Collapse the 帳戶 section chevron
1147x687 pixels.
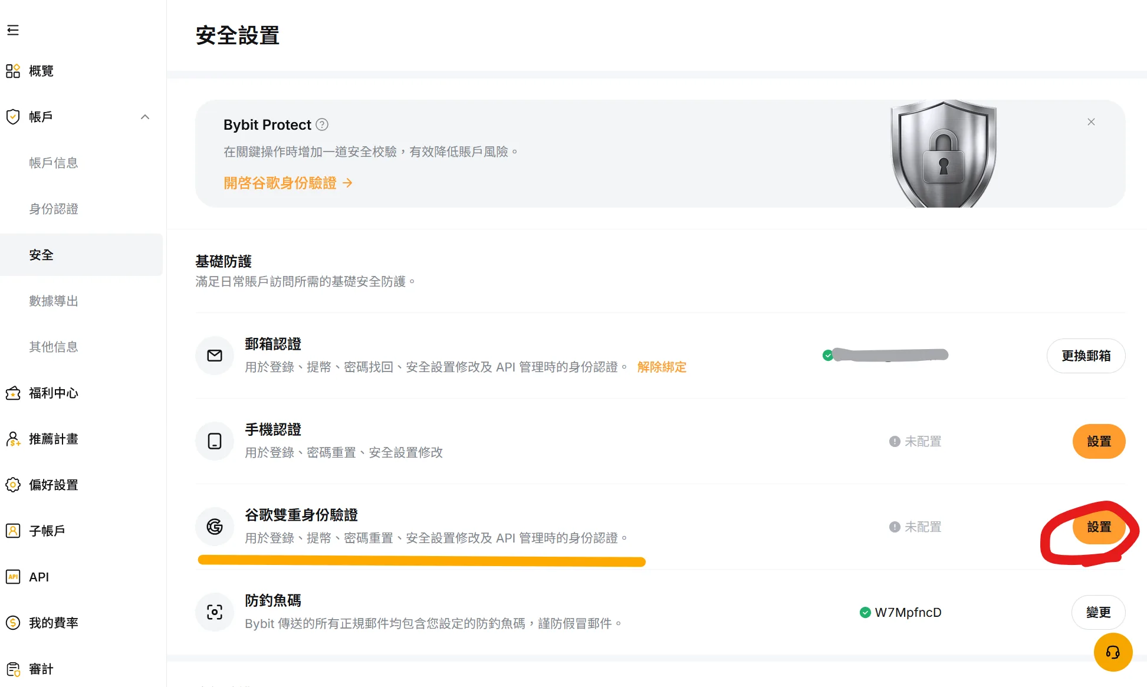(x=145, y=117)
